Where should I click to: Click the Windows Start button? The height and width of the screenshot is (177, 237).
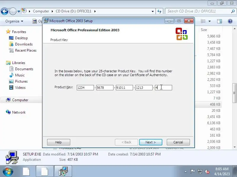8,171
